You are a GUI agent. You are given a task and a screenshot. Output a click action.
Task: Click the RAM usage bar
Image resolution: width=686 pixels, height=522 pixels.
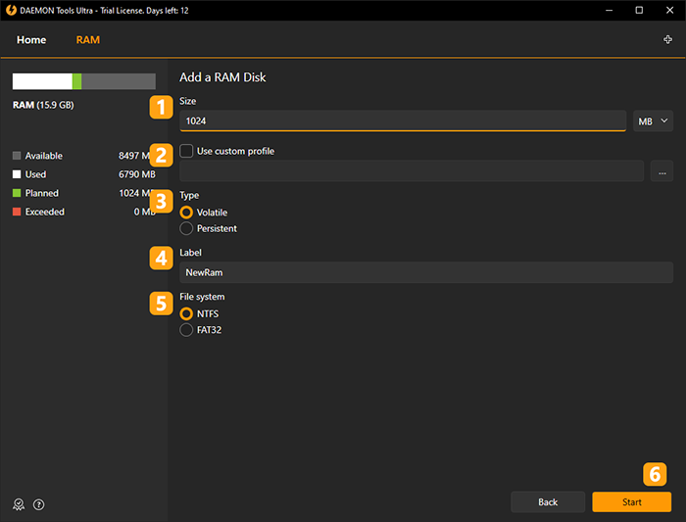pos(84,81)
